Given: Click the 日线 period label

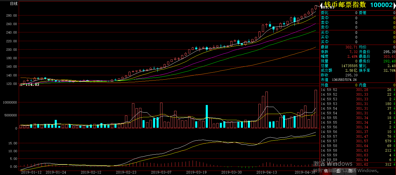Looking at the screenshot, I should [14, 4].
